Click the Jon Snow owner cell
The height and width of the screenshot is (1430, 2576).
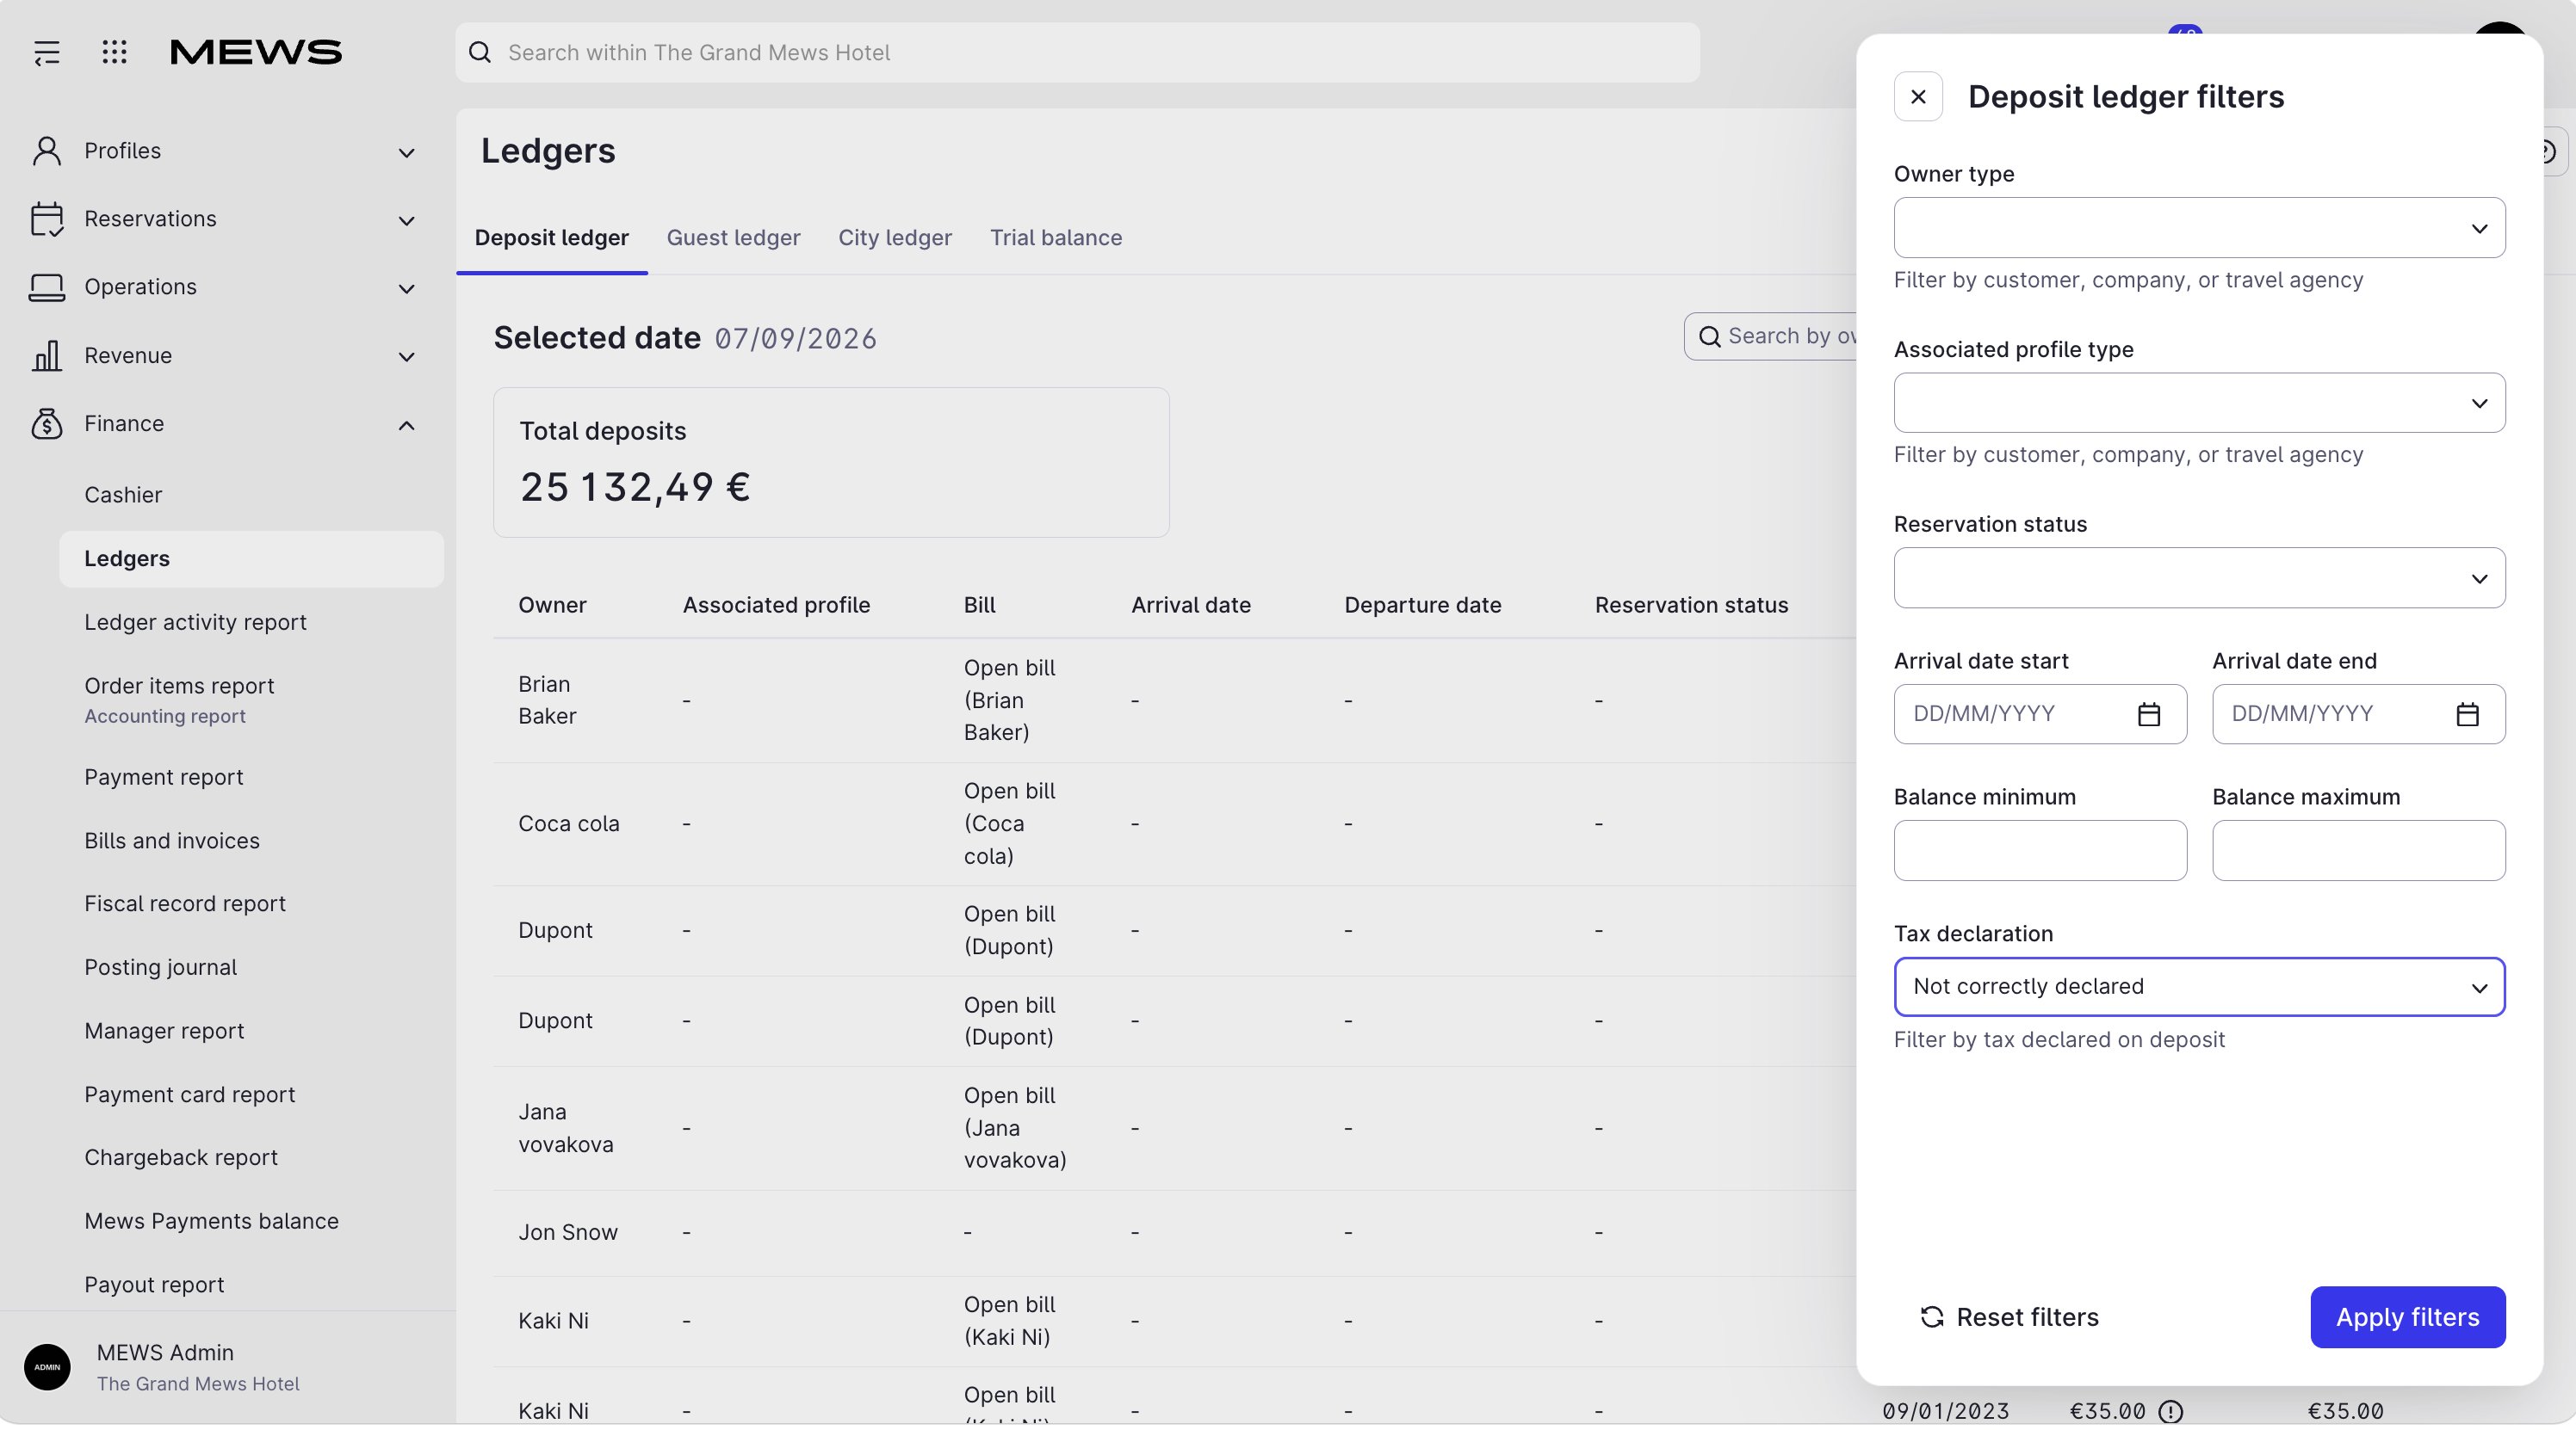pyautogui.click(x=567, y=1233)
